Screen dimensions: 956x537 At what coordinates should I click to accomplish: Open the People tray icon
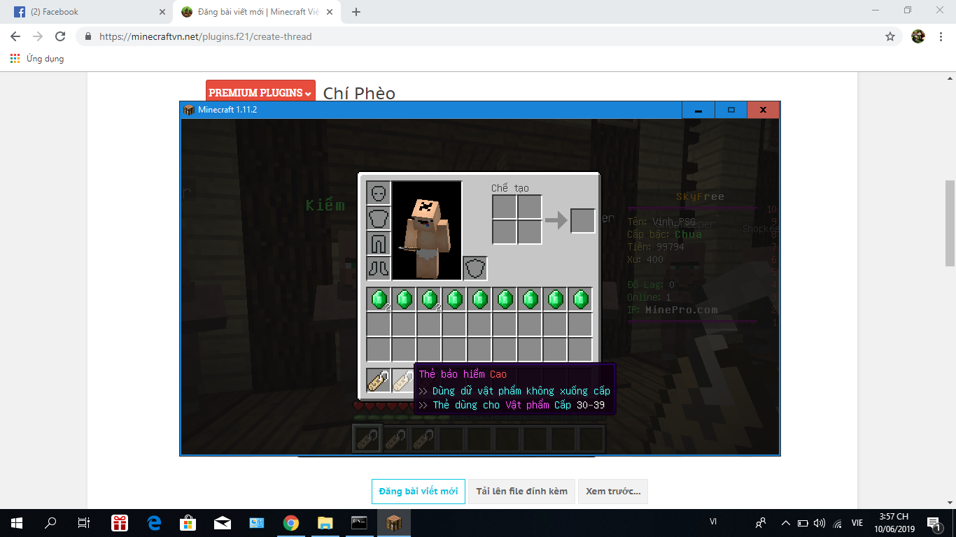pos(761,523)
